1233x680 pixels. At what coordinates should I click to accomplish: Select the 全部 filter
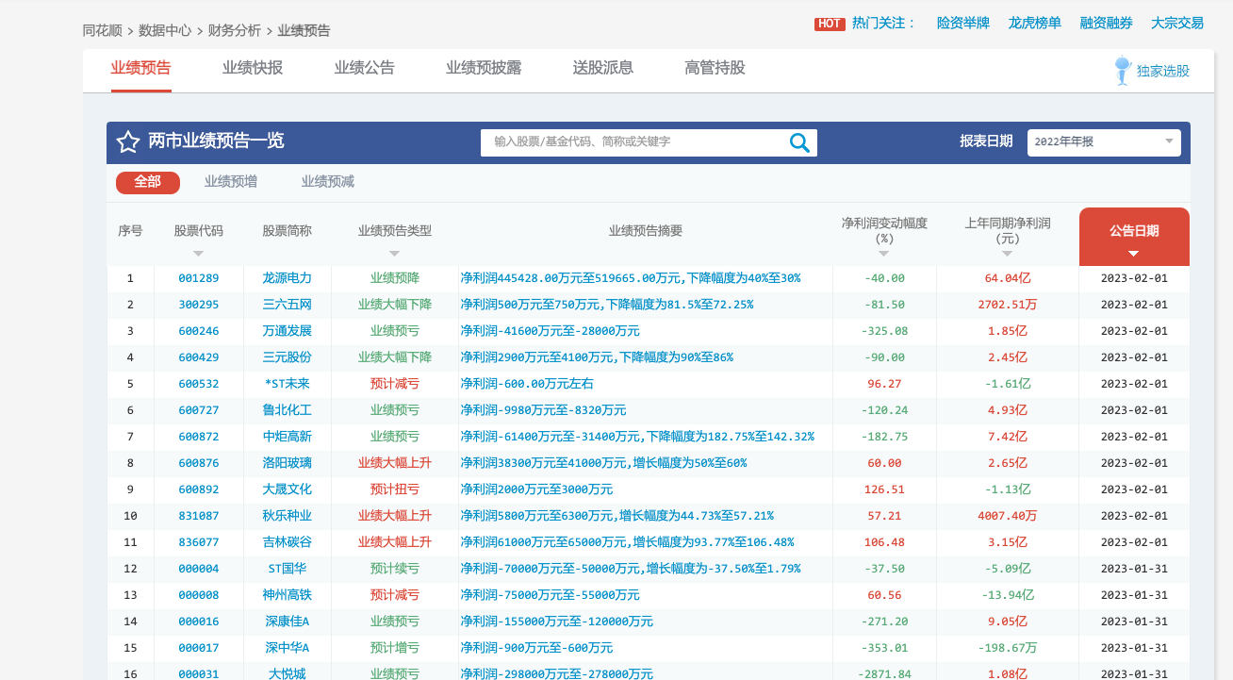[148, 182]
